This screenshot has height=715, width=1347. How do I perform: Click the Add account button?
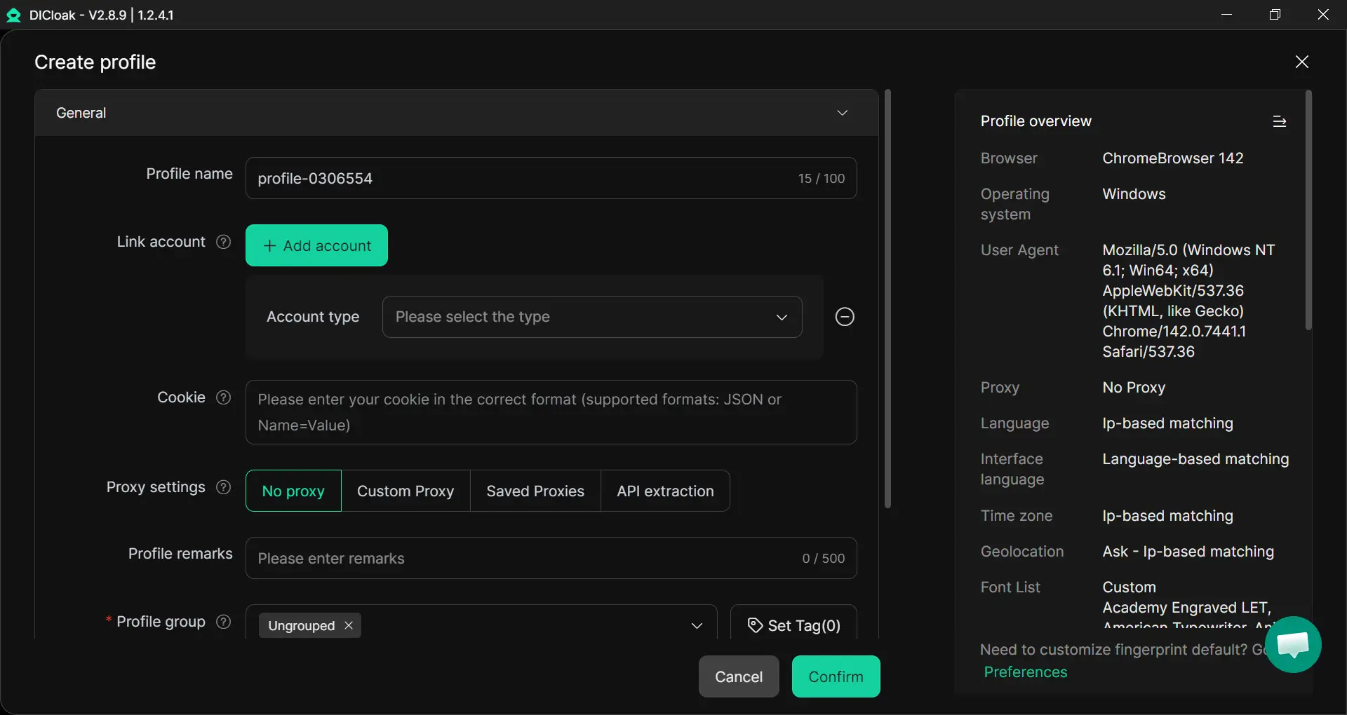point(316,245)
